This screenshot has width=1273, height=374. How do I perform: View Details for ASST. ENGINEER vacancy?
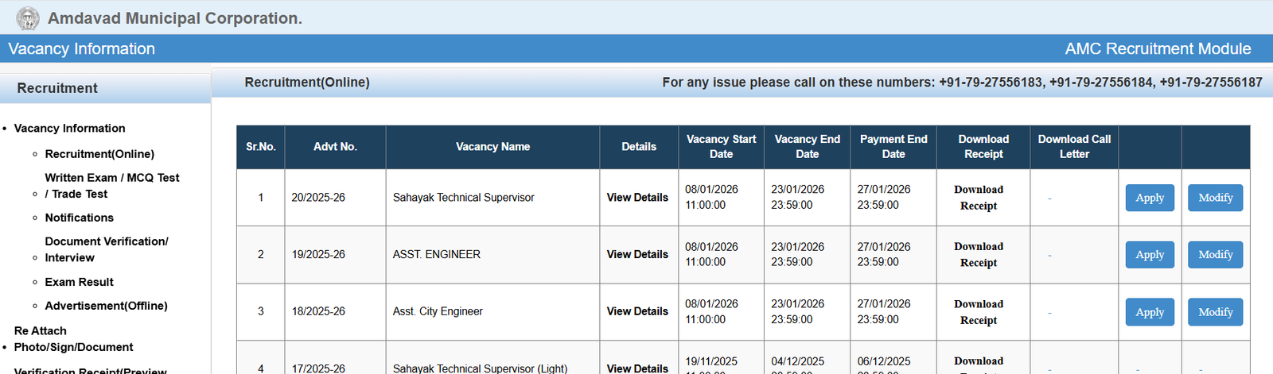[637, 255]
